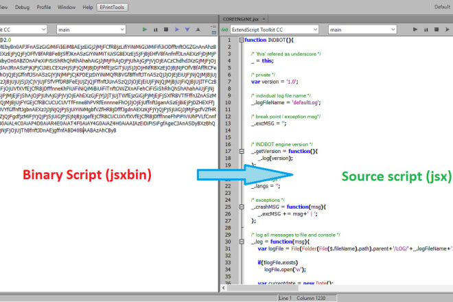The height and width of the screenshot is (302, 453).
Task: Close the COREENGINE.jsx tab
Action: [x=264, y=19]
